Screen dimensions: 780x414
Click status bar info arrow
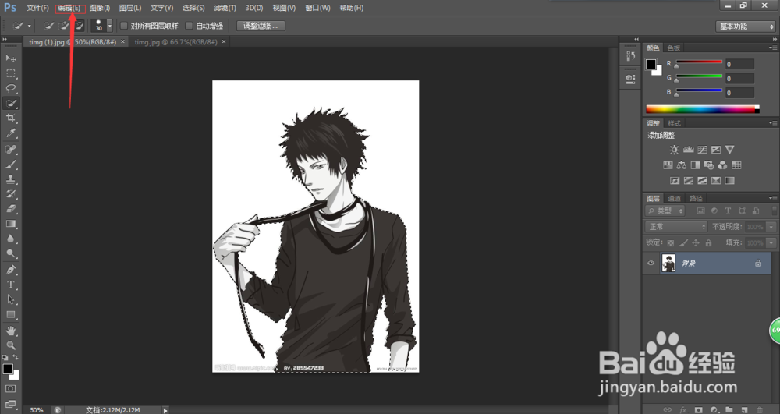click(165, 410)
